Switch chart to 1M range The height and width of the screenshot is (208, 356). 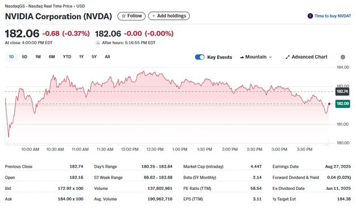(x=38, y=57)
